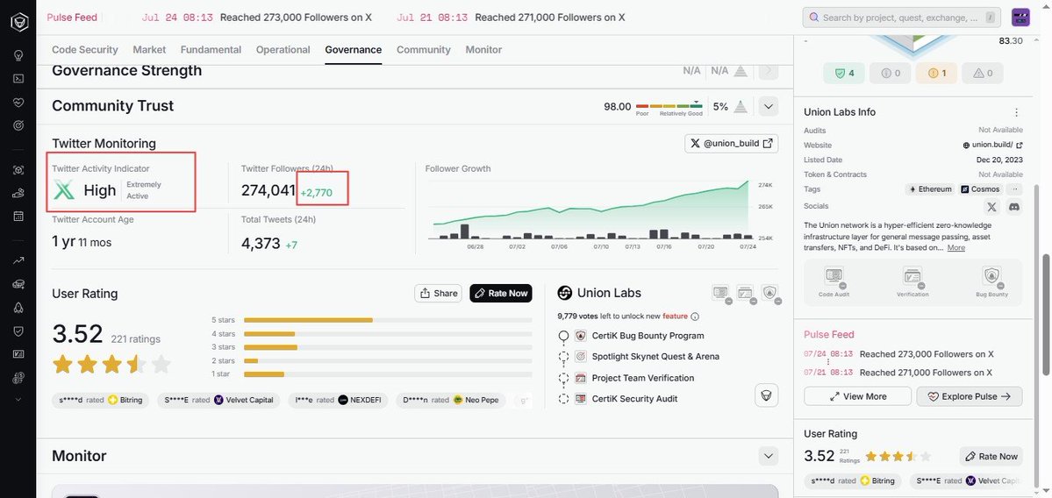Image resolution: width=1052 pixels, height=498 pixels.
Task: Click the Velvet Capital rating chip
Action: (218, 400)
